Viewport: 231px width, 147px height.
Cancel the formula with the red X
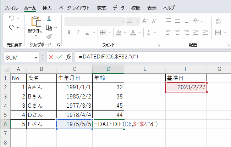pyautogui.click(x=51, y=57)
